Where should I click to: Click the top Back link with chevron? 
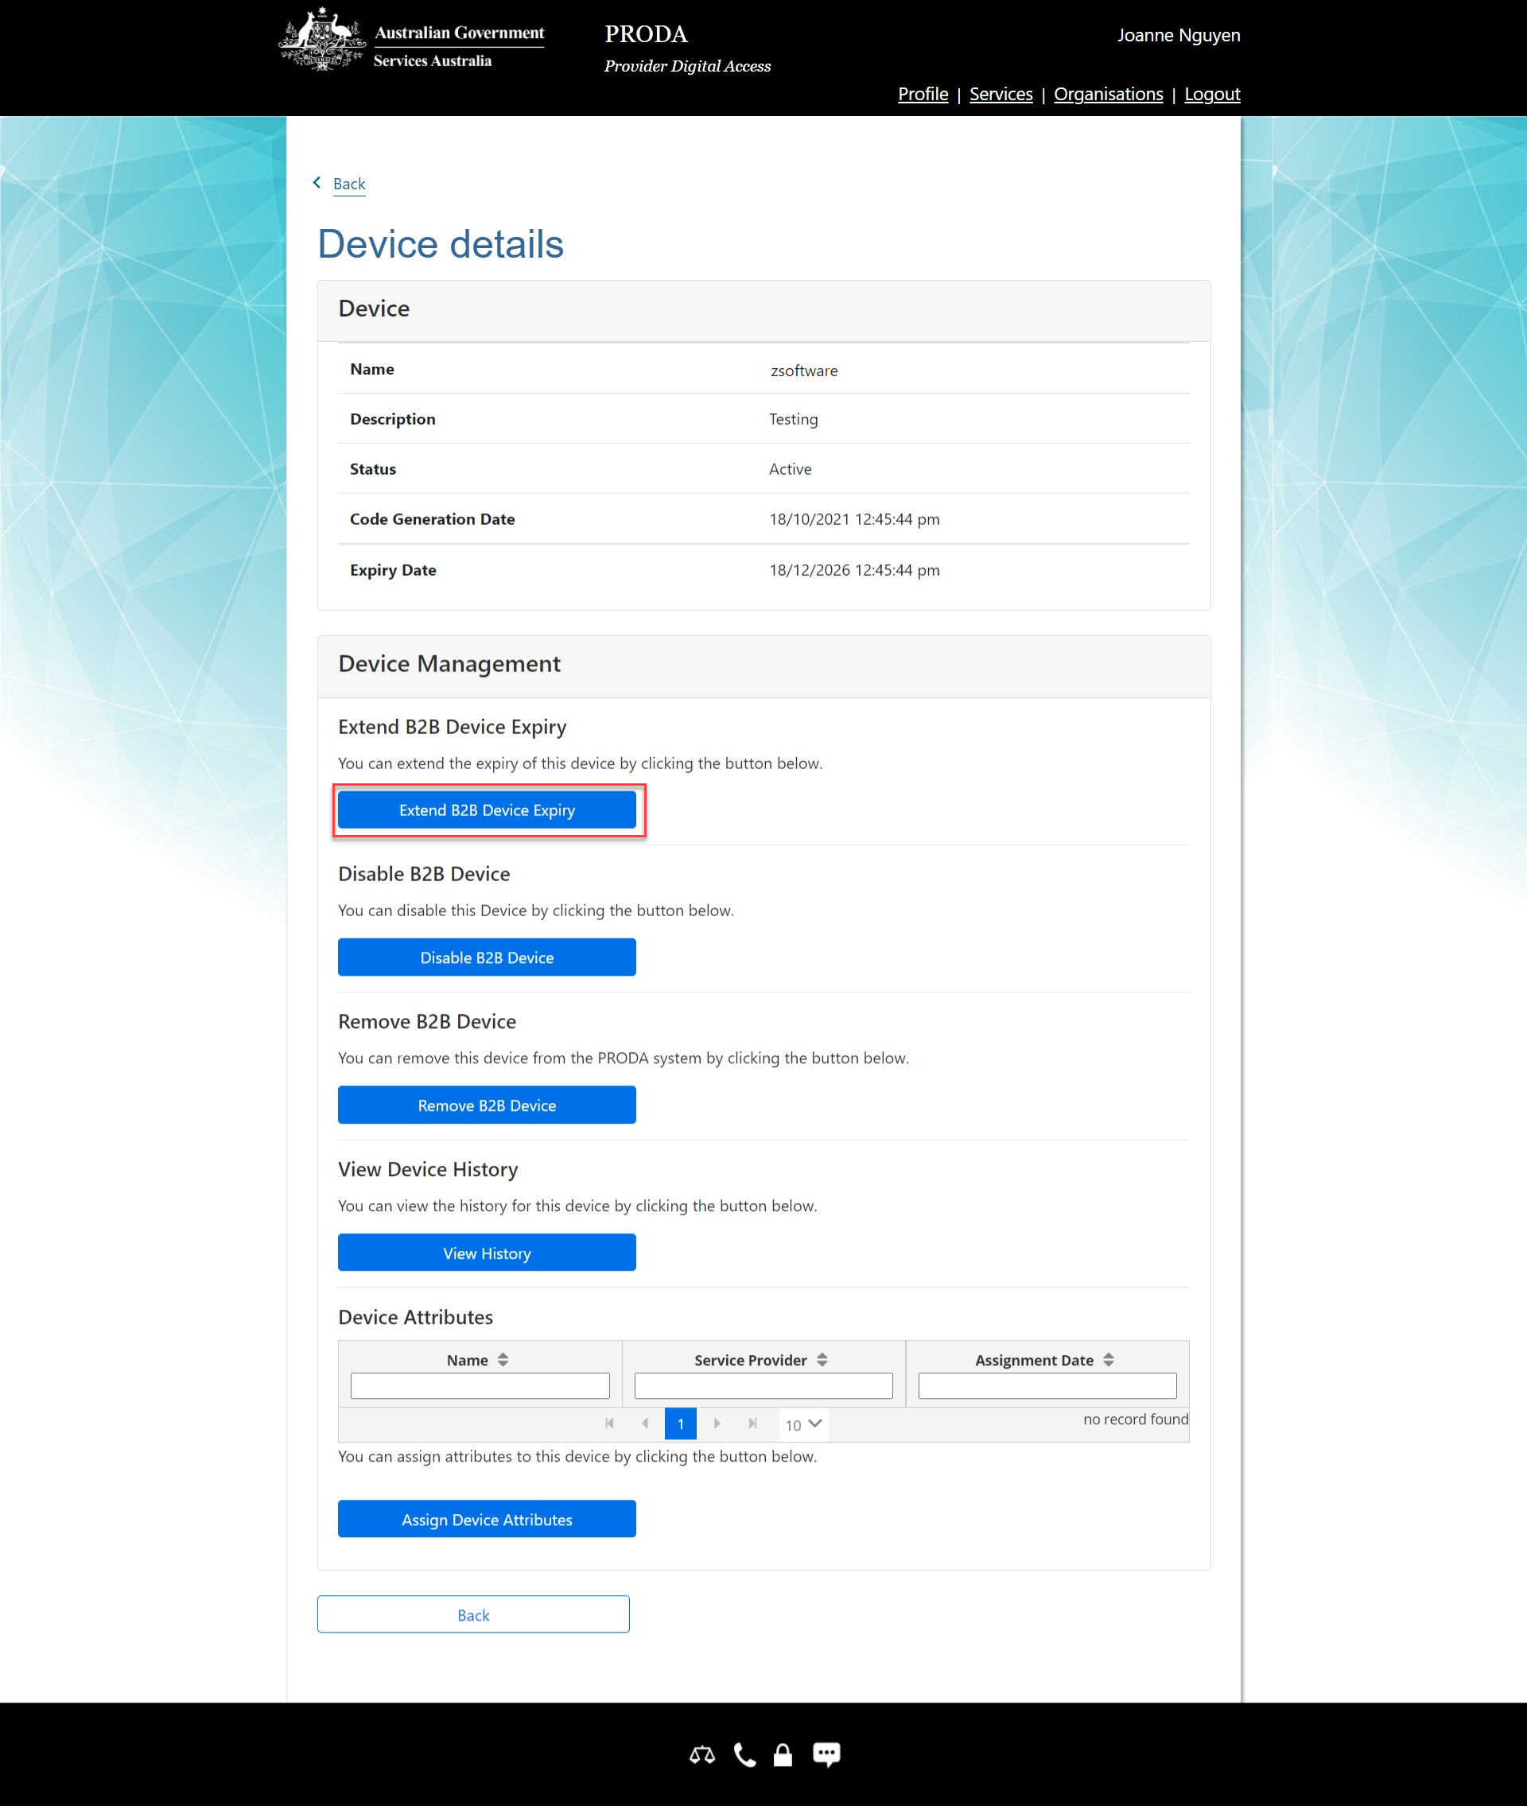tap(348, 184)
